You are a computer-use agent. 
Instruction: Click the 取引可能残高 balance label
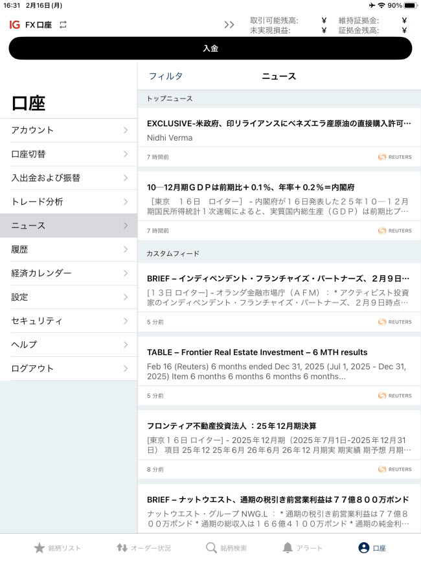pos(274,20)
